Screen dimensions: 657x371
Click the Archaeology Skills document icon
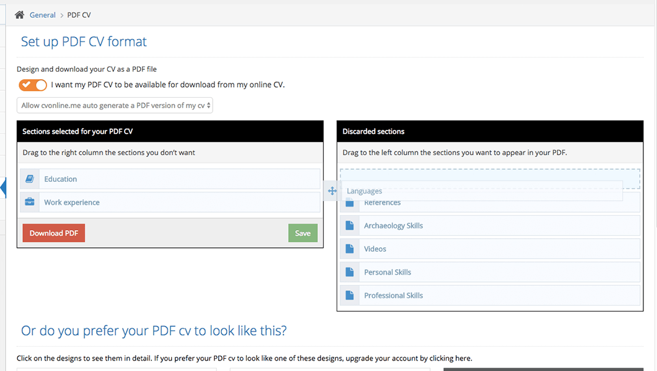(350, 226)
